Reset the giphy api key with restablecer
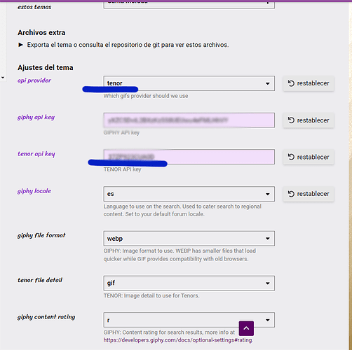This screenshot has height=350, width=352. pyautogui.click(x=309, y=120)
